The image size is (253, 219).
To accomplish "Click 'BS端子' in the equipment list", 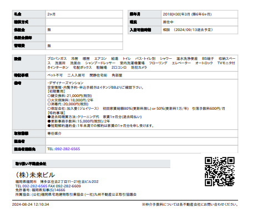I will click(x=208, y=59).
